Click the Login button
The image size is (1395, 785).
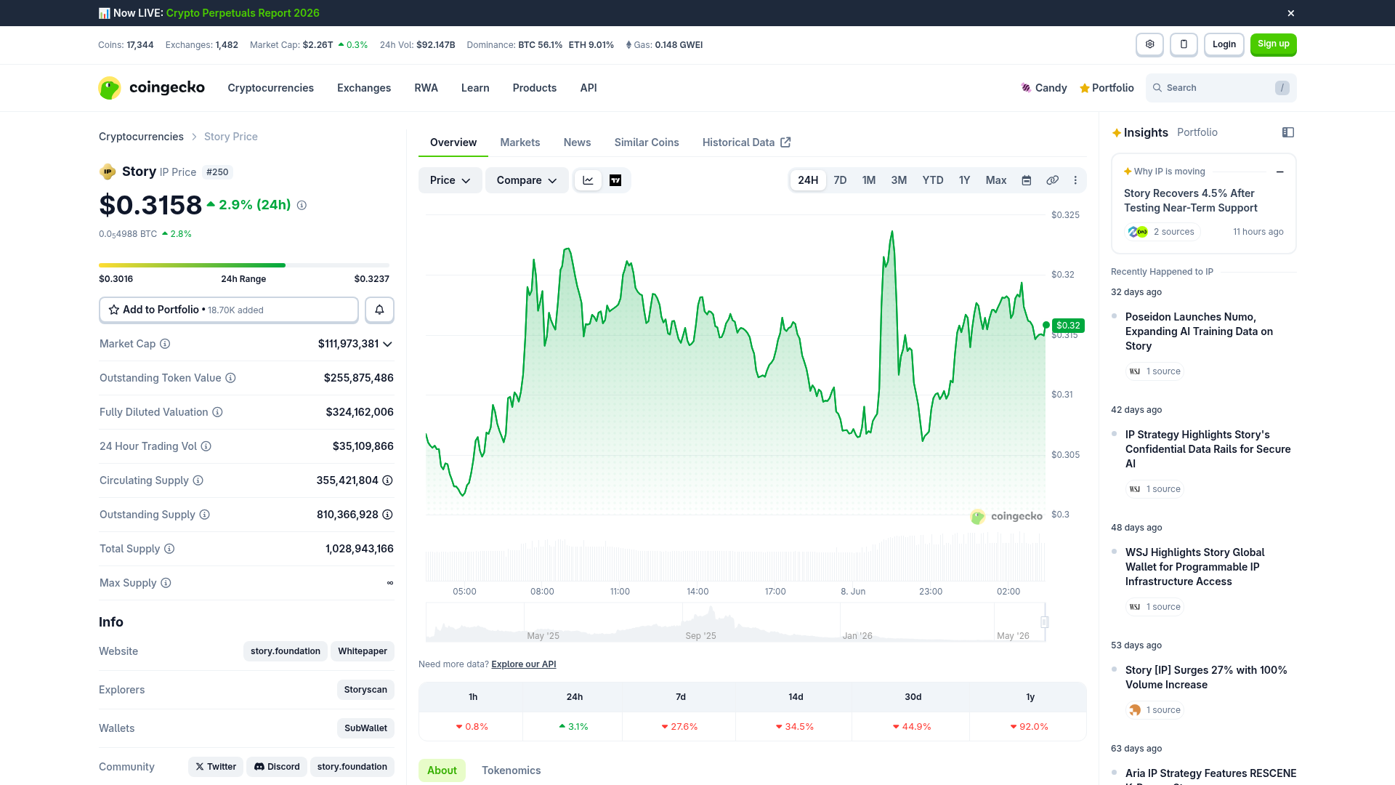pyautogui.click(x=1224, y=44)
